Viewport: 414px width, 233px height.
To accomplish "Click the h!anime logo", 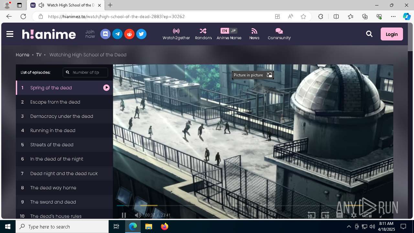I will coord(49,34).
